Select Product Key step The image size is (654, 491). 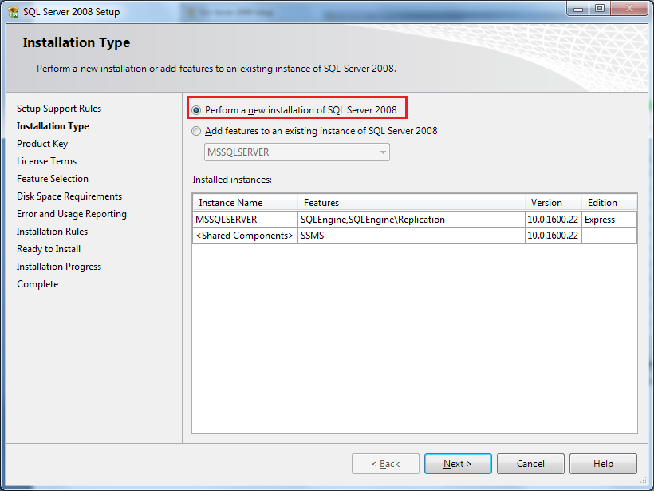42,144
